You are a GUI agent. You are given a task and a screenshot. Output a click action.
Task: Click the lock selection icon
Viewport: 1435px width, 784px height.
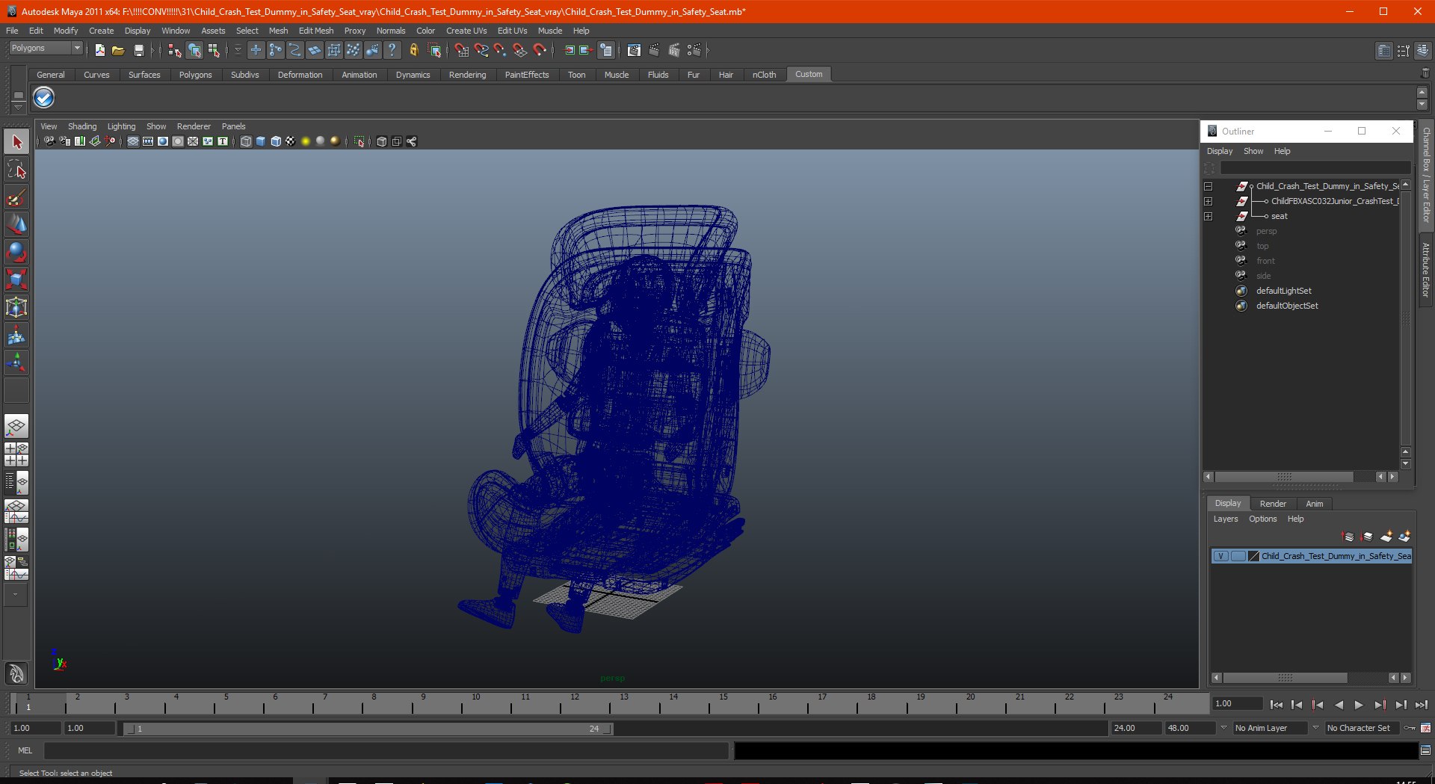pos(413,50)
